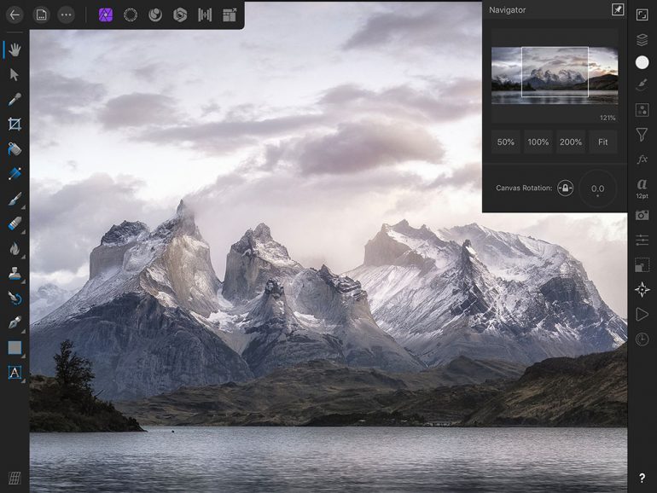Switch to the Photo persona
Screen dimensions: 657x493
(106, 14)
